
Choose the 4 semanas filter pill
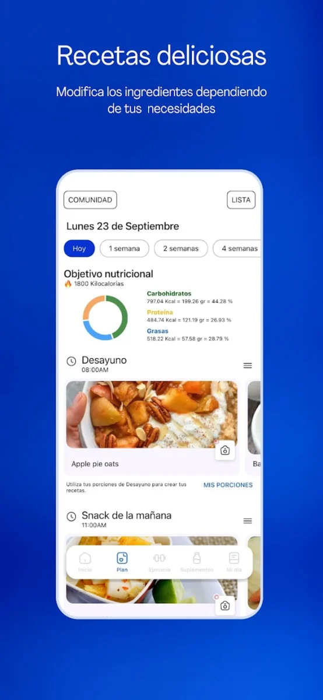click(x=237, y=249)
